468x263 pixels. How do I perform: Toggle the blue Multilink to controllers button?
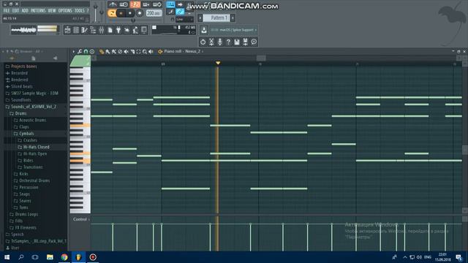(180, 12)
